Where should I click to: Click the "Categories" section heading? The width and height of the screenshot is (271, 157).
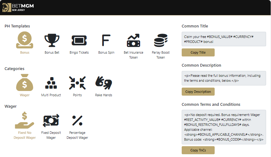point(14,69)
